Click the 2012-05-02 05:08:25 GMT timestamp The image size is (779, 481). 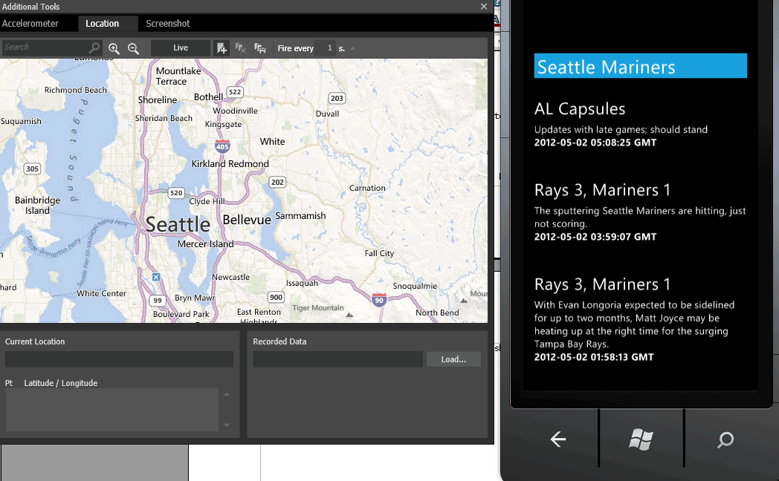pyautogui.click(x=595, y=143)
